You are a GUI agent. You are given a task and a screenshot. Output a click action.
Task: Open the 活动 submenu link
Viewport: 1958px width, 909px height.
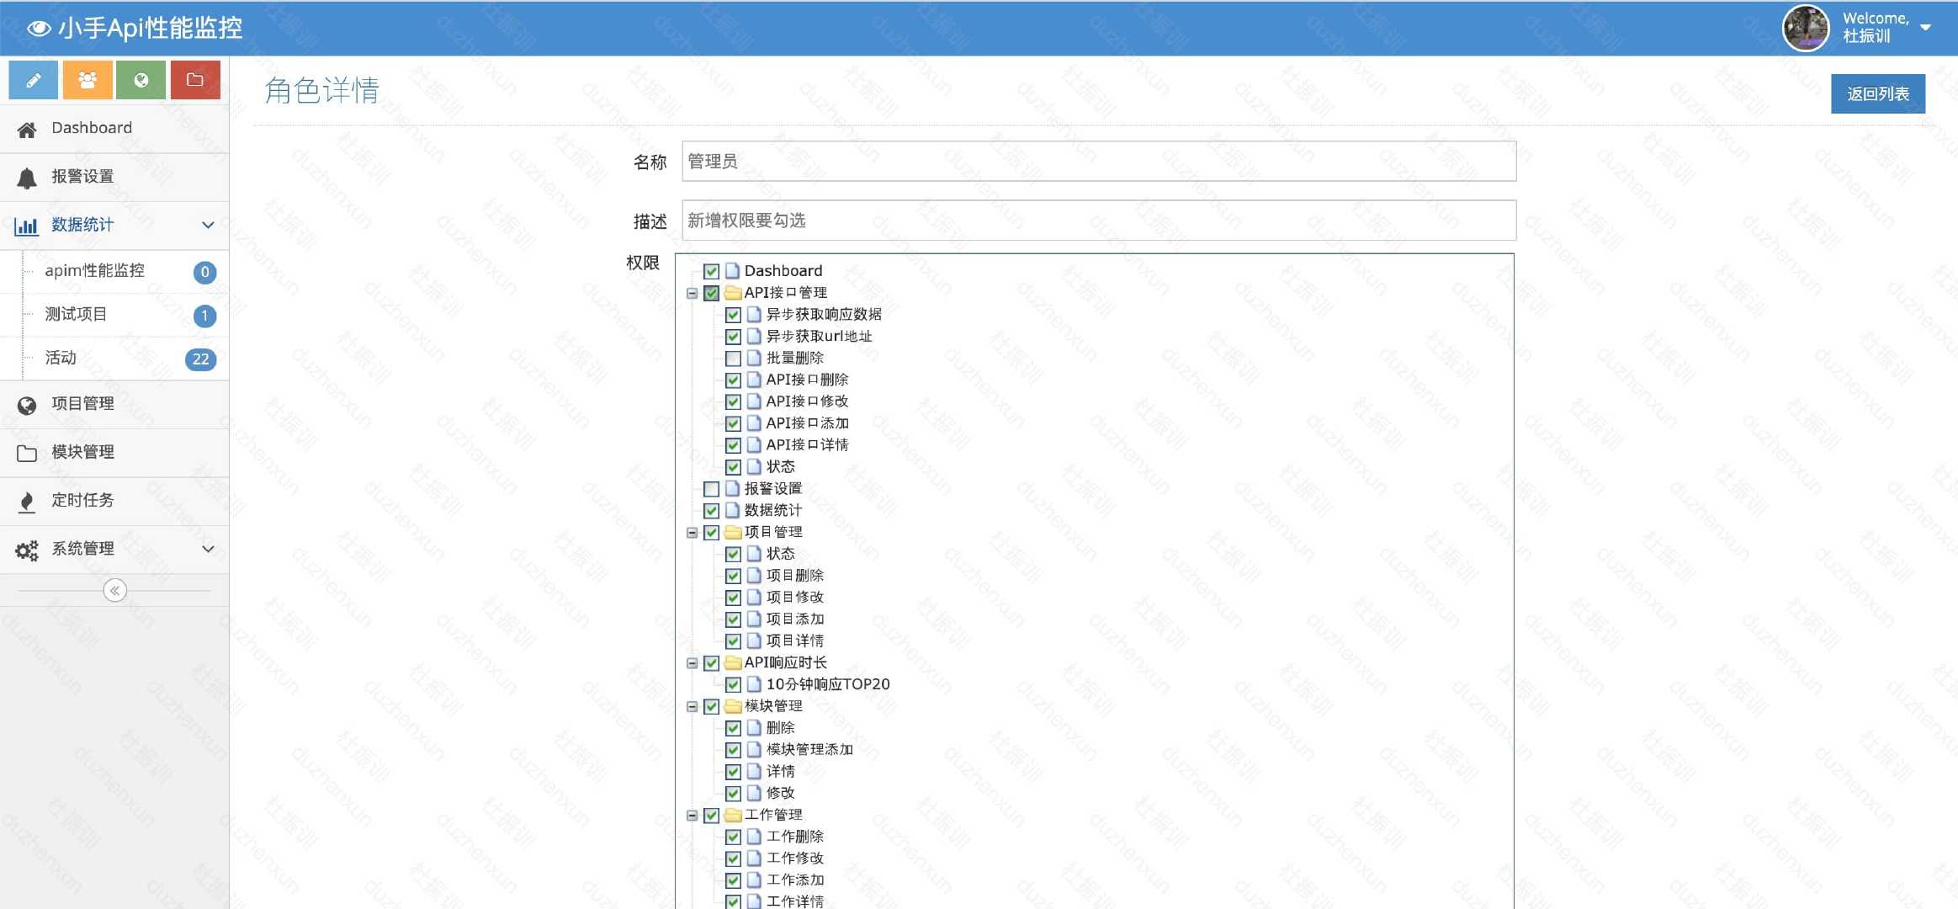(61, 359)
